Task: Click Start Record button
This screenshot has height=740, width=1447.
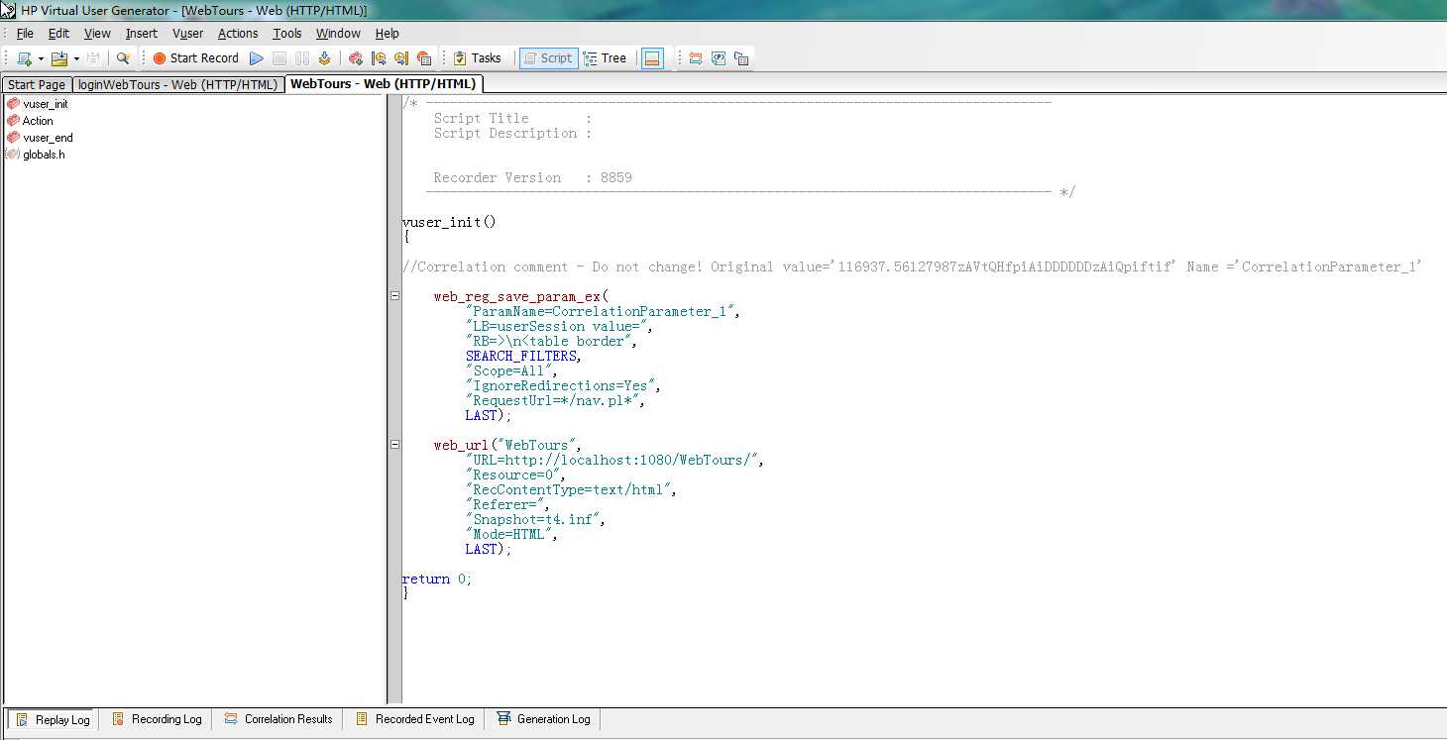Action: click(x=195, y=58)
